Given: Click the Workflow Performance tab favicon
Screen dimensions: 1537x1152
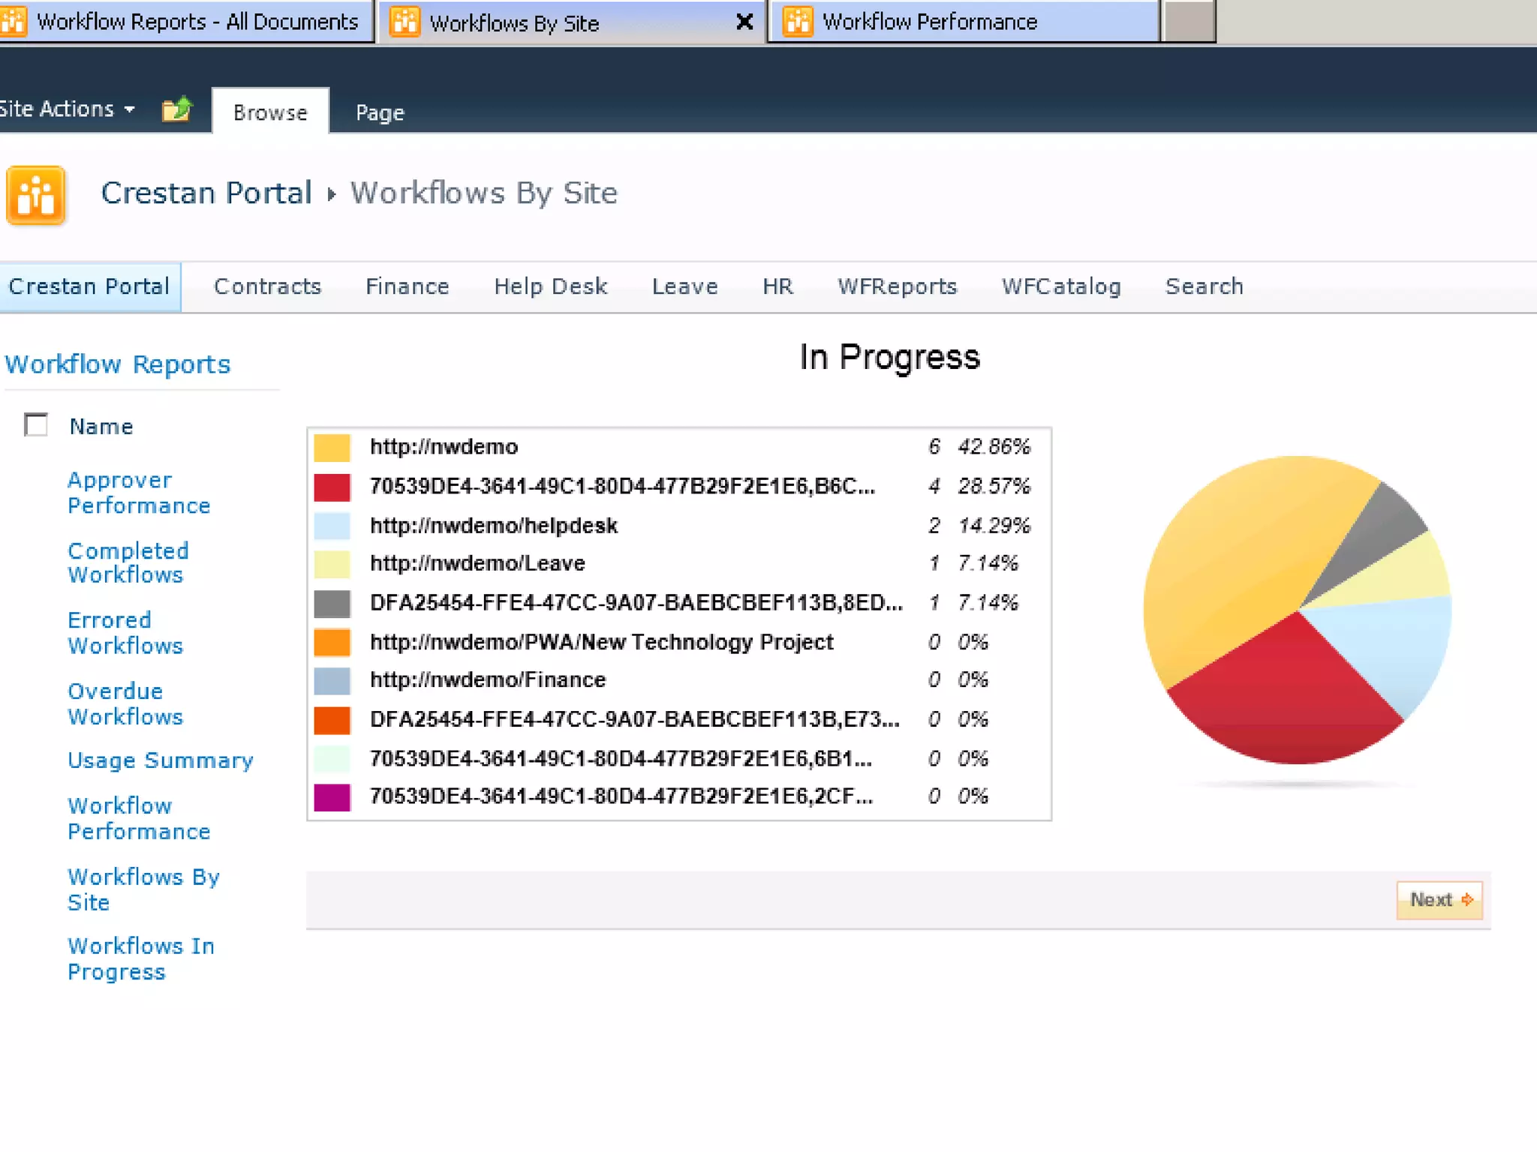Looking at the screenshot, I should click(x=798, y=22).
